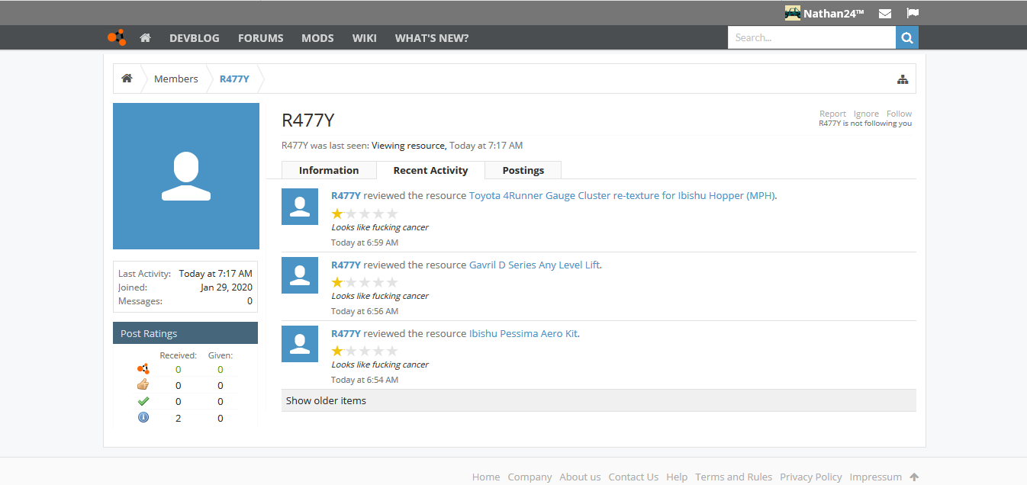
Task: Click the Messages count 0 value
Action: (x=250, y=301)
